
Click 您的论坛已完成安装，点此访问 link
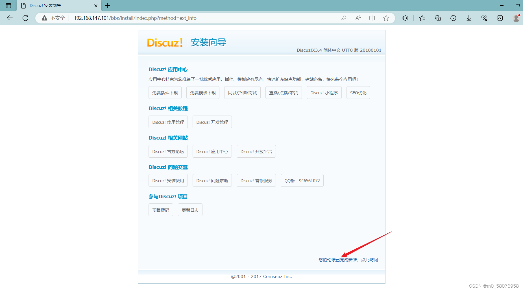348,260
